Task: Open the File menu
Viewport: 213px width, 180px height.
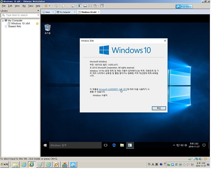Action: tap(4, 6)
